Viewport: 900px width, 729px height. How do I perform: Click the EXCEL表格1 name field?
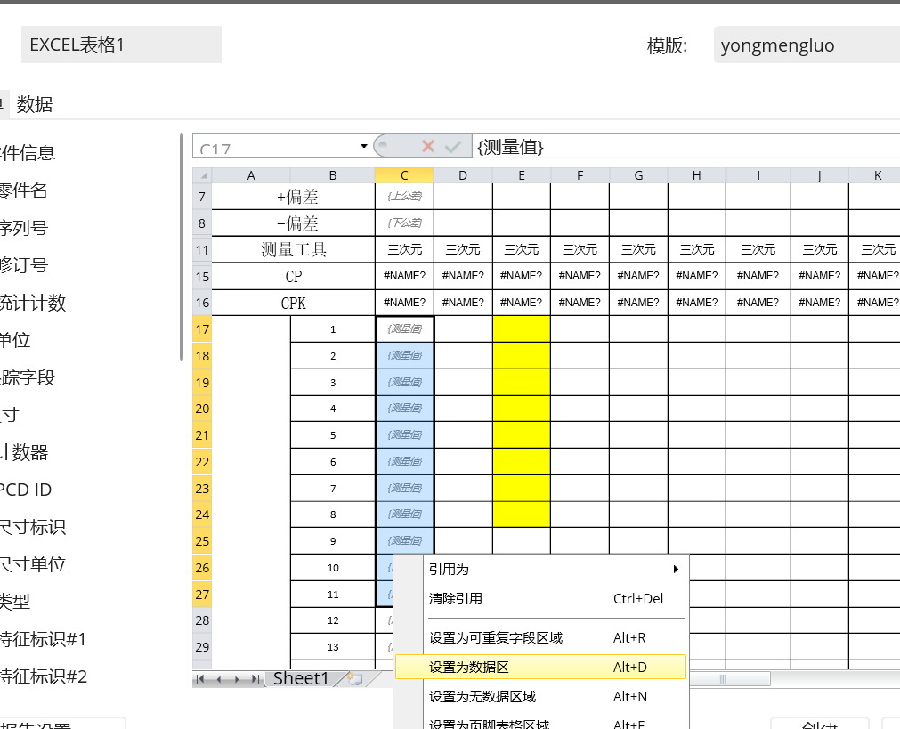click(120, 45)
